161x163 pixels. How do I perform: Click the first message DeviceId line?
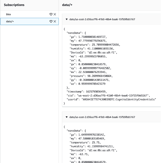93,52
